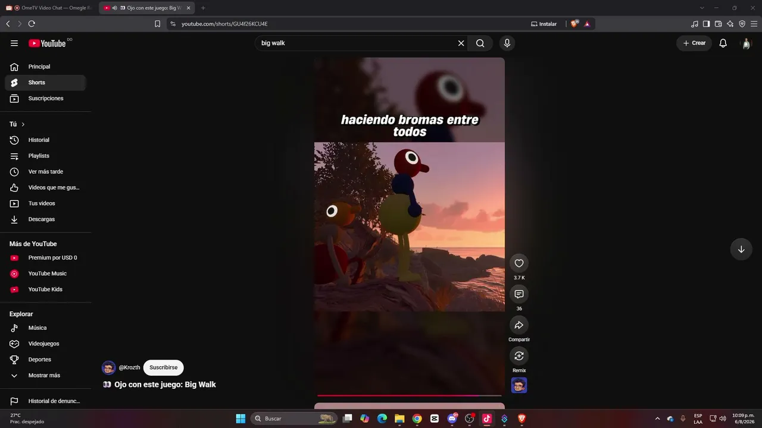The width and height of the screenshot is (762, 428).
Task: Run the search with the magnifier button
Action: pyautogui.click(x=480, y=43)
